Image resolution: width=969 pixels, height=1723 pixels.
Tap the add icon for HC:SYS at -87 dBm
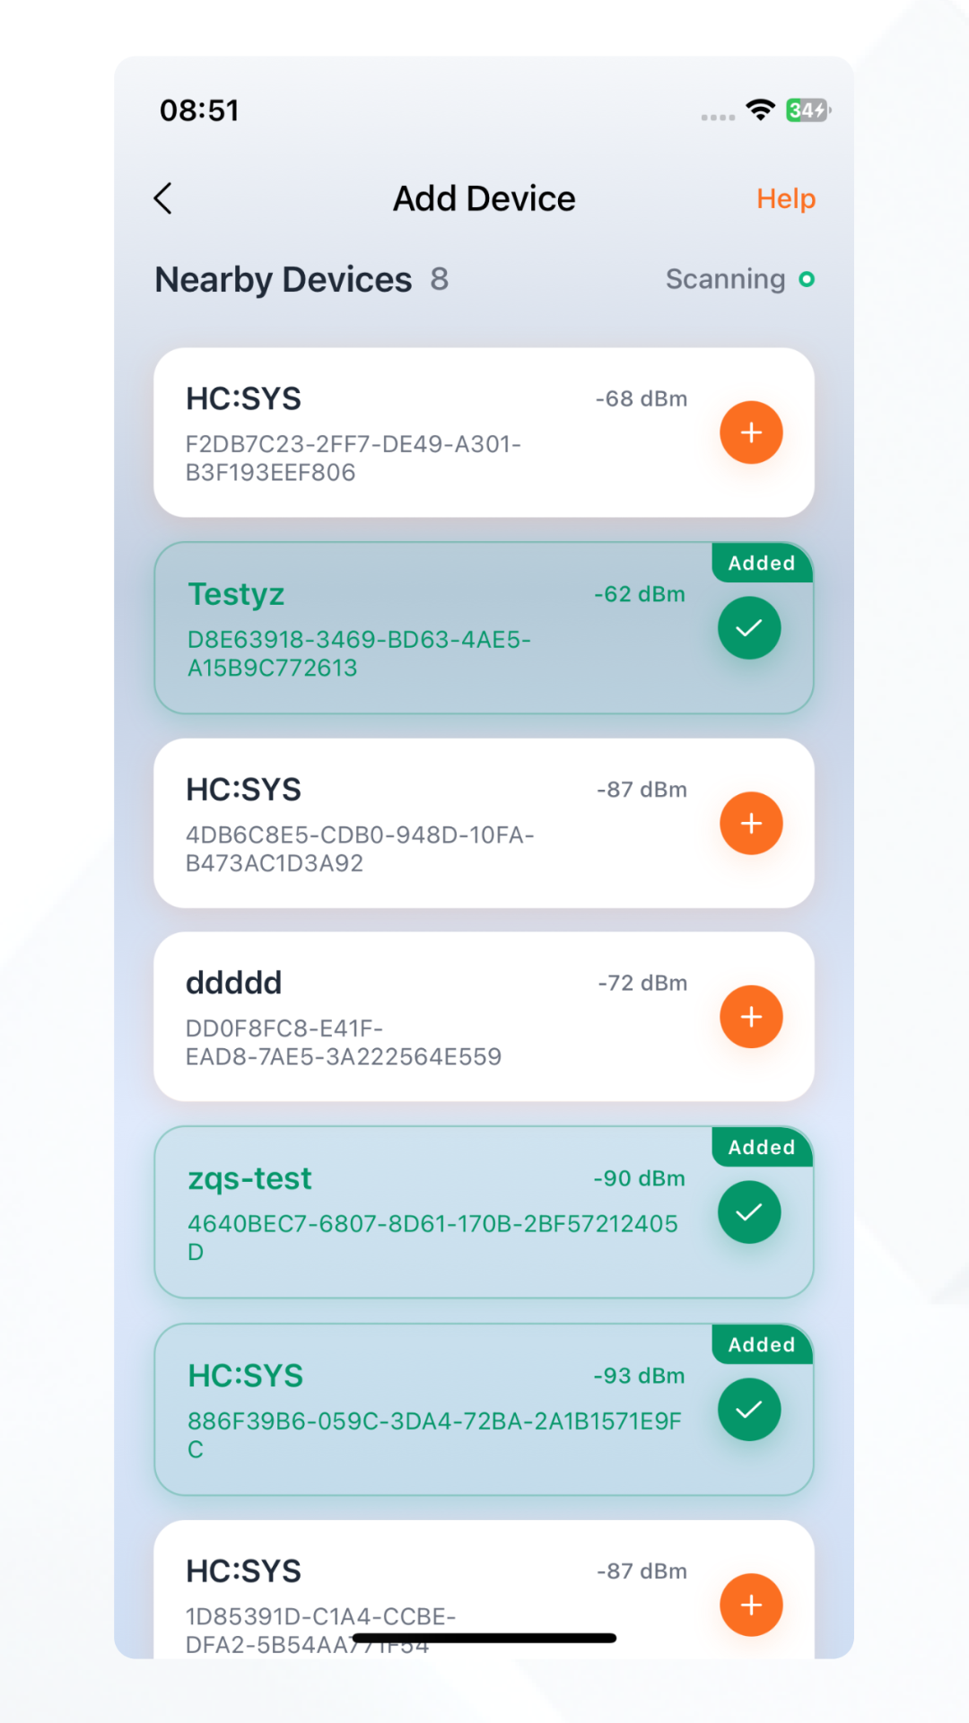(x=750, y=823)
